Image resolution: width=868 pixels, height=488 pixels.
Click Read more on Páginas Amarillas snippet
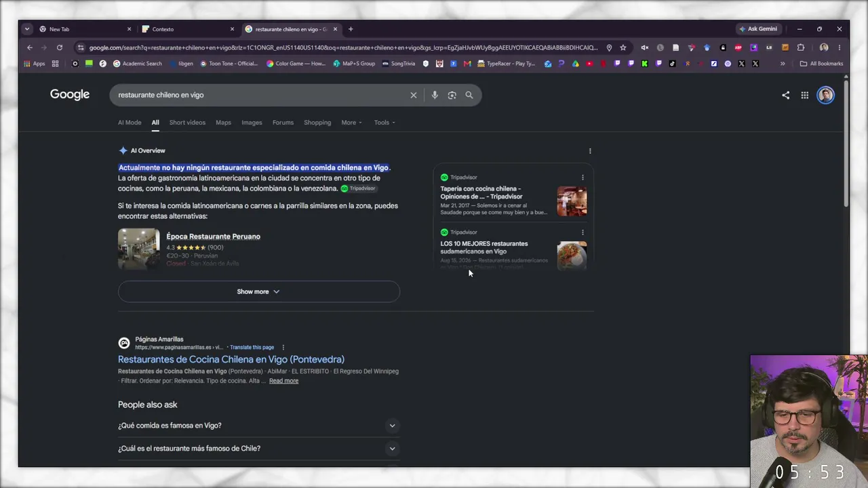click(x=283, y=381)
